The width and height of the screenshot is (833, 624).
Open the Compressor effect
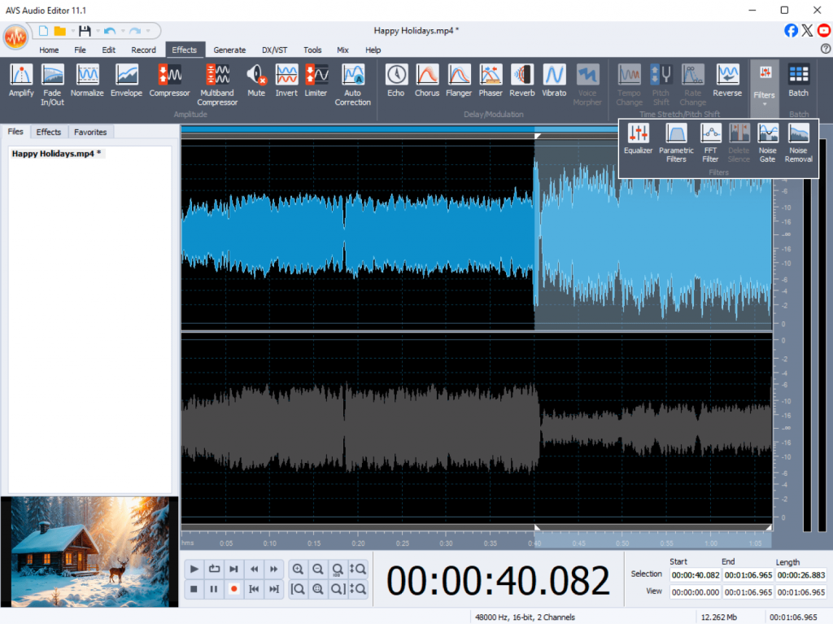coord(169,81)
